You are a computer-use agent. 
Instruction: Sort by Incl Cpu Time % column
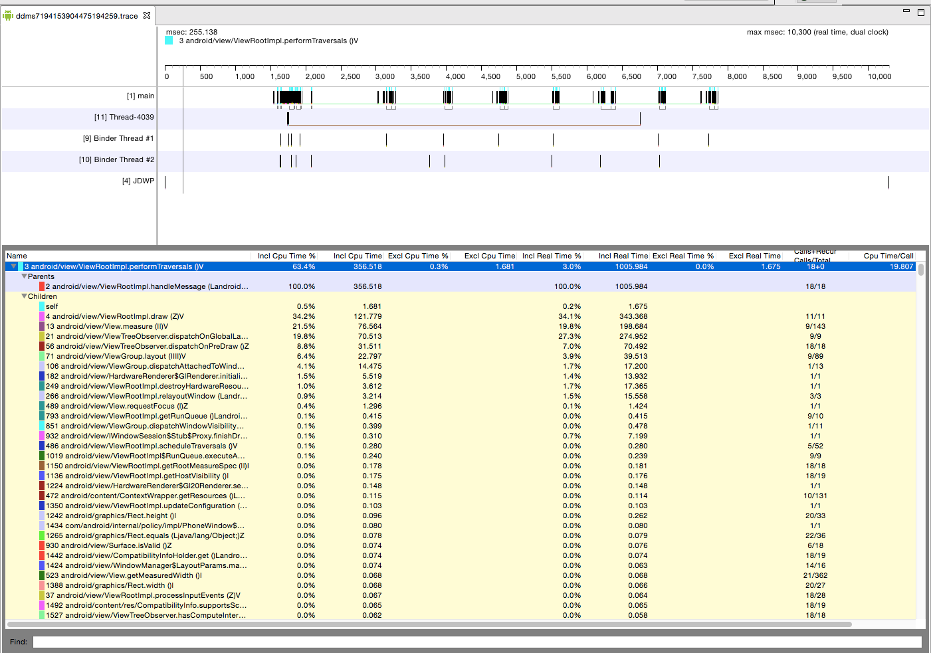(x=286, y=256)
